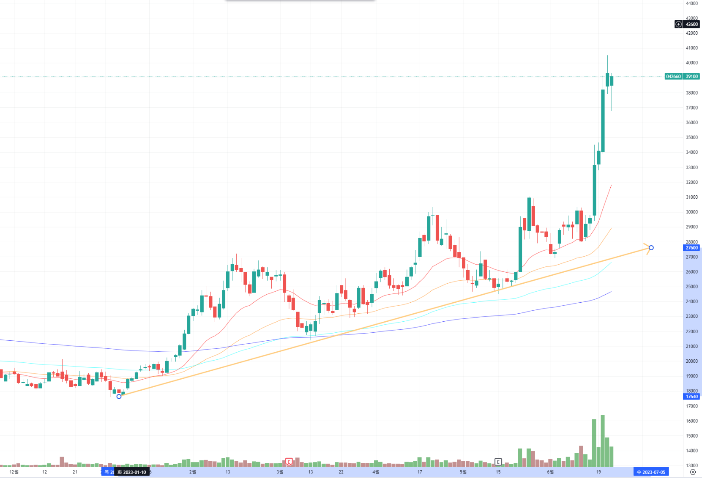Click the 42000 price axis label
The width and height of the screenshot is (702, 479).
click(692, 33)
